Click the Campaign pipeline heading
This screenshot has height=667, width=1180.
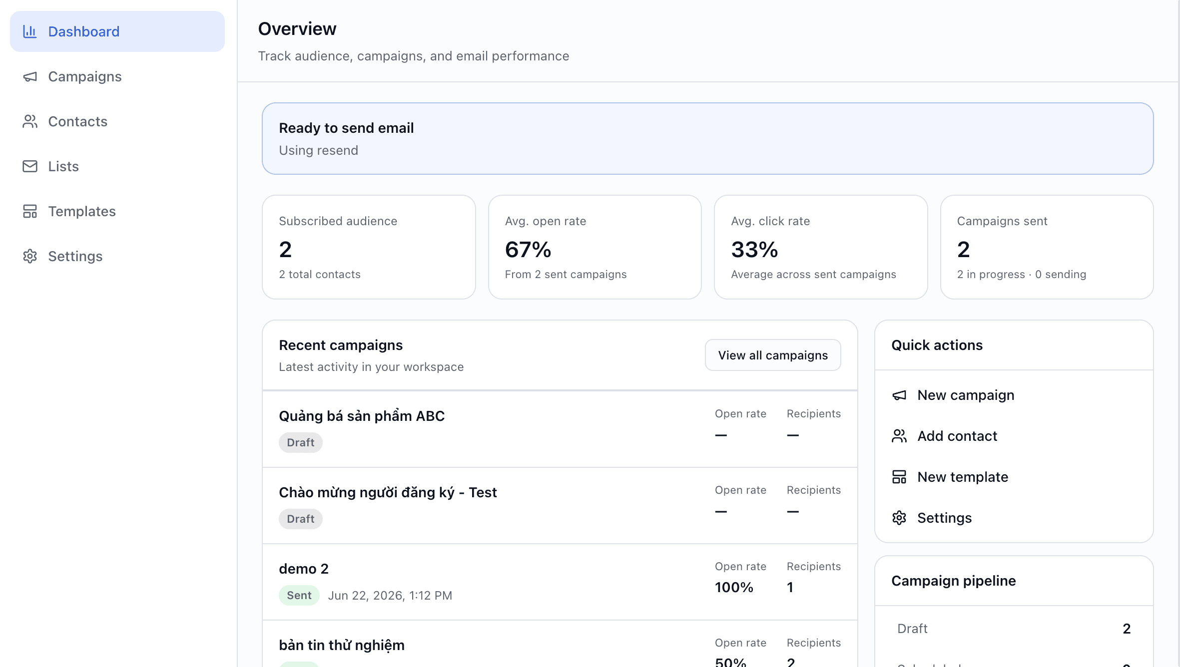point(954,581)
